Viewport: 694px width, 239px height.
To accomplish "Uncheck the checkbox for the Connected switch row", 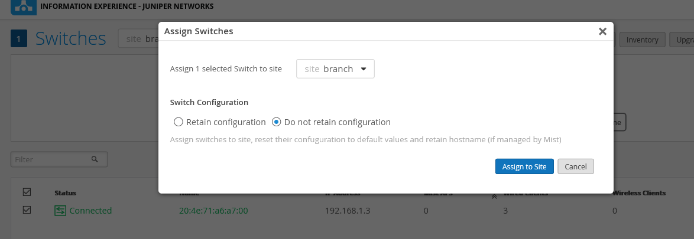I will pyautogui.click(x=27, y=210).
